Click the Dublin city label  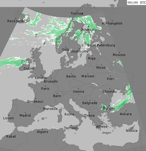[29, 69]
